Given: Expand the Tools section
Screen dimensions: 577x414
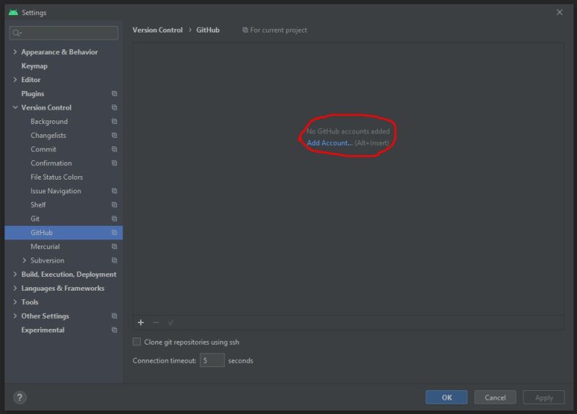Looking at the screenshot, I should 15,302.
